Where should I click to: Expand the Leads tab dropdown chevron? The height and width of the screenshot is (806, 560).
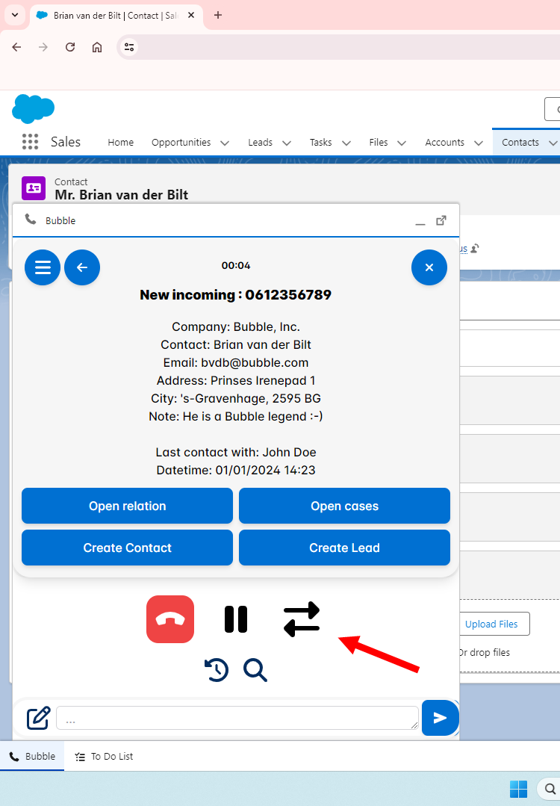pos(287,143)
